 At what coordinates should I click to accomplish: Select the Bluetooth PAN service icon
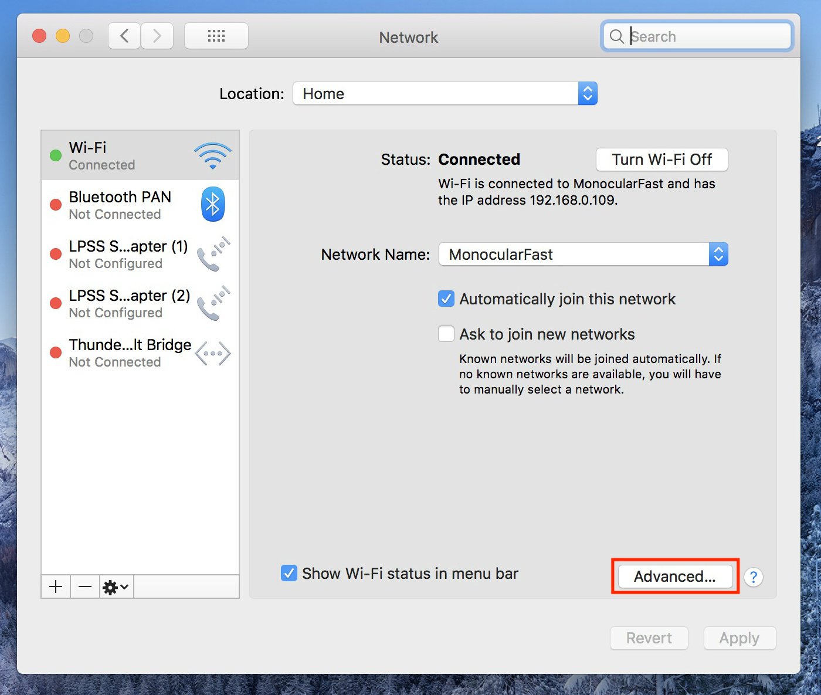click(x=213, y=204)
